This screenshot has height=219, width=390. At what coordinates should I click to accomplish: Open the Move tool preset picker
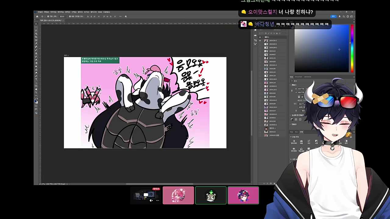[x=43, y=16]
